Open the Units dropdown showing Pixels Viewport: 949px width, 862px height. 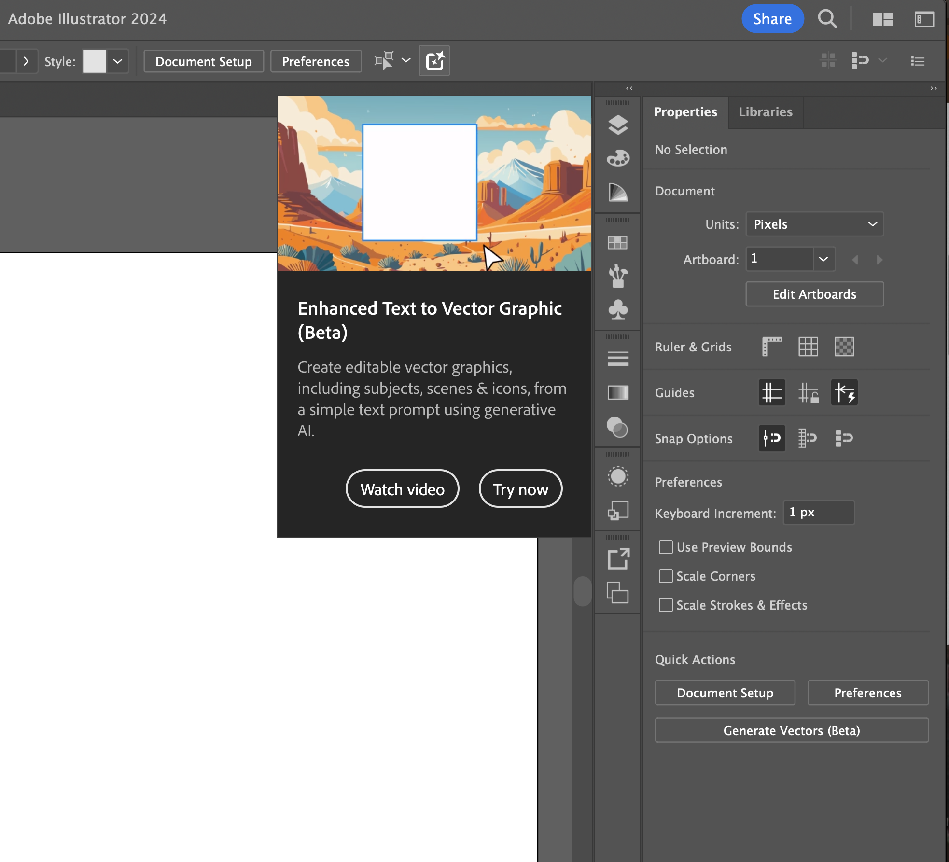814,224
